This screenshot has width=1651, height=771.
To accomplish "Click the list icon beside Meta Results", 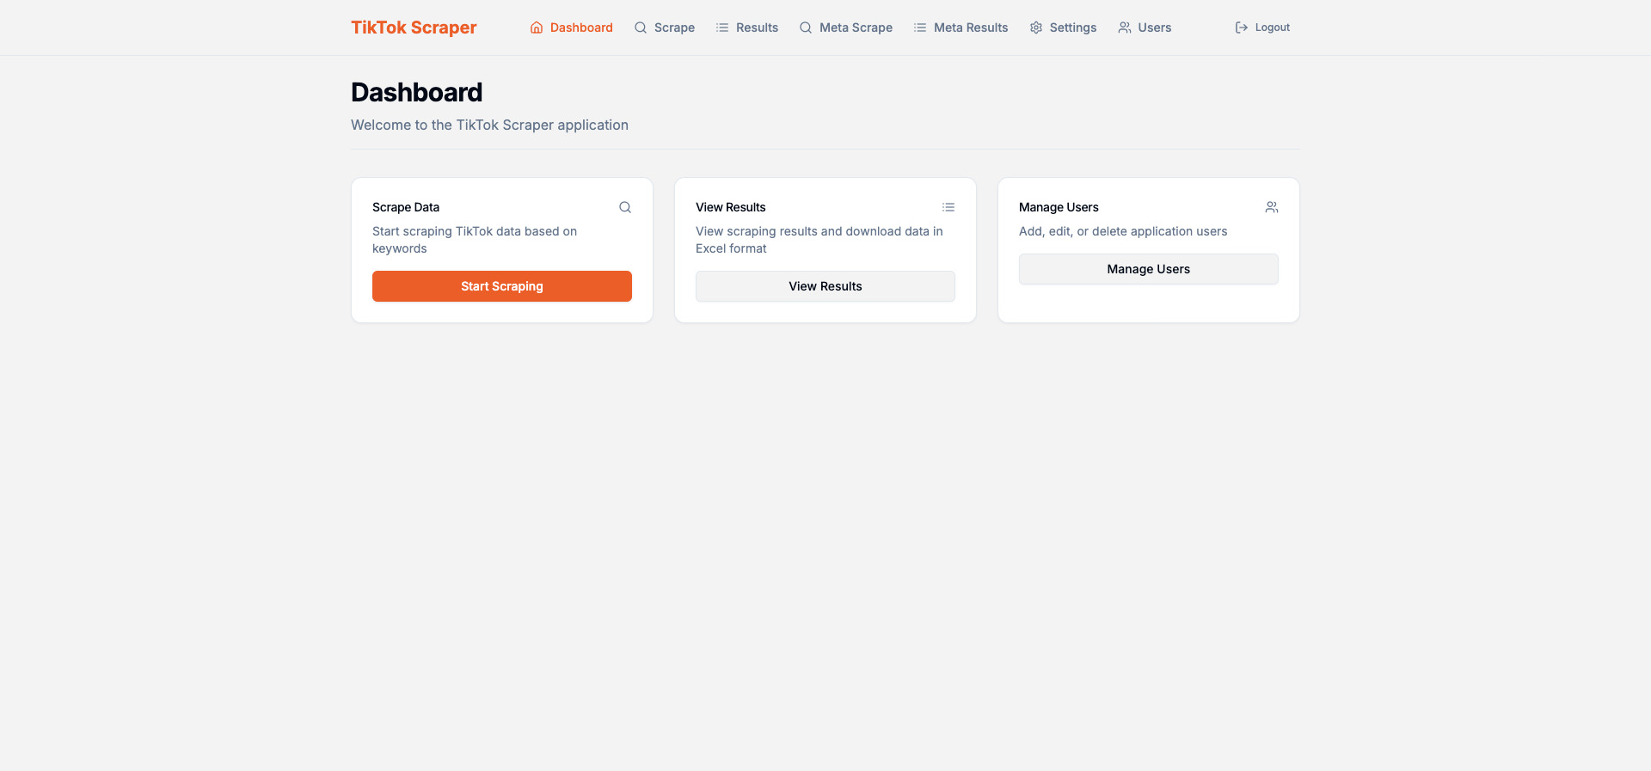I will 920,28.
